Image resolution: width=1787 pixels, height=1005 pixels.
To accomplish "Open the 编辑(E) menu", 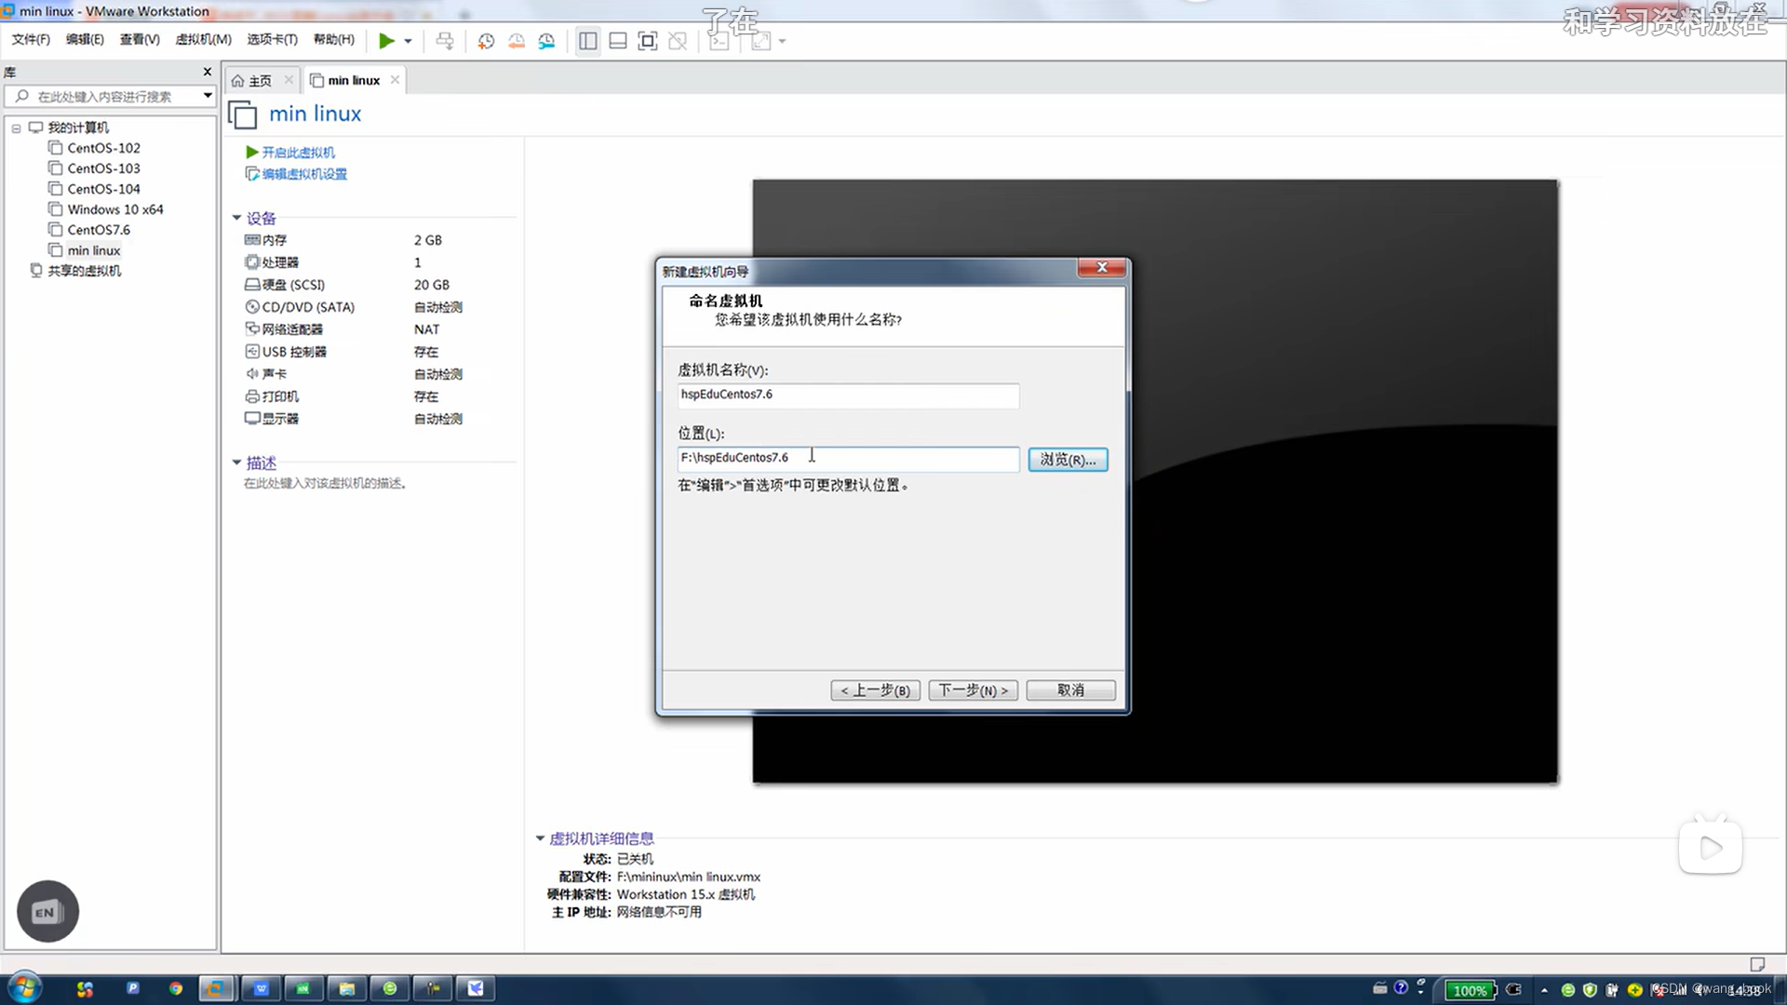I will click(85, 39).
